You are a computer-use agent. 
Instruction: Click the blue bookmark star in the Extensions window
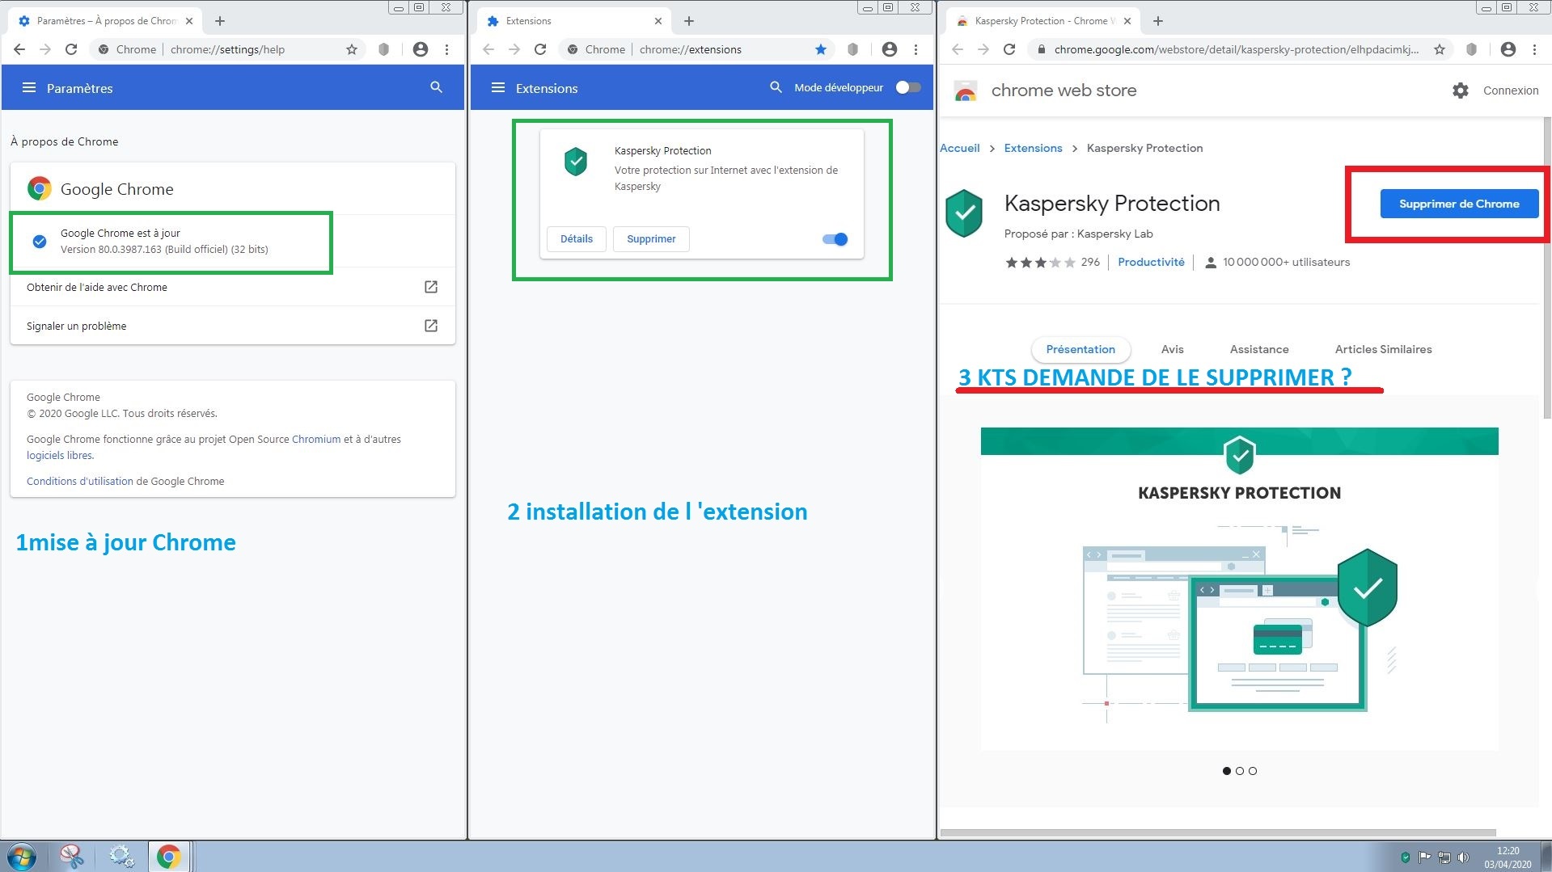click(x=821, y=49)
